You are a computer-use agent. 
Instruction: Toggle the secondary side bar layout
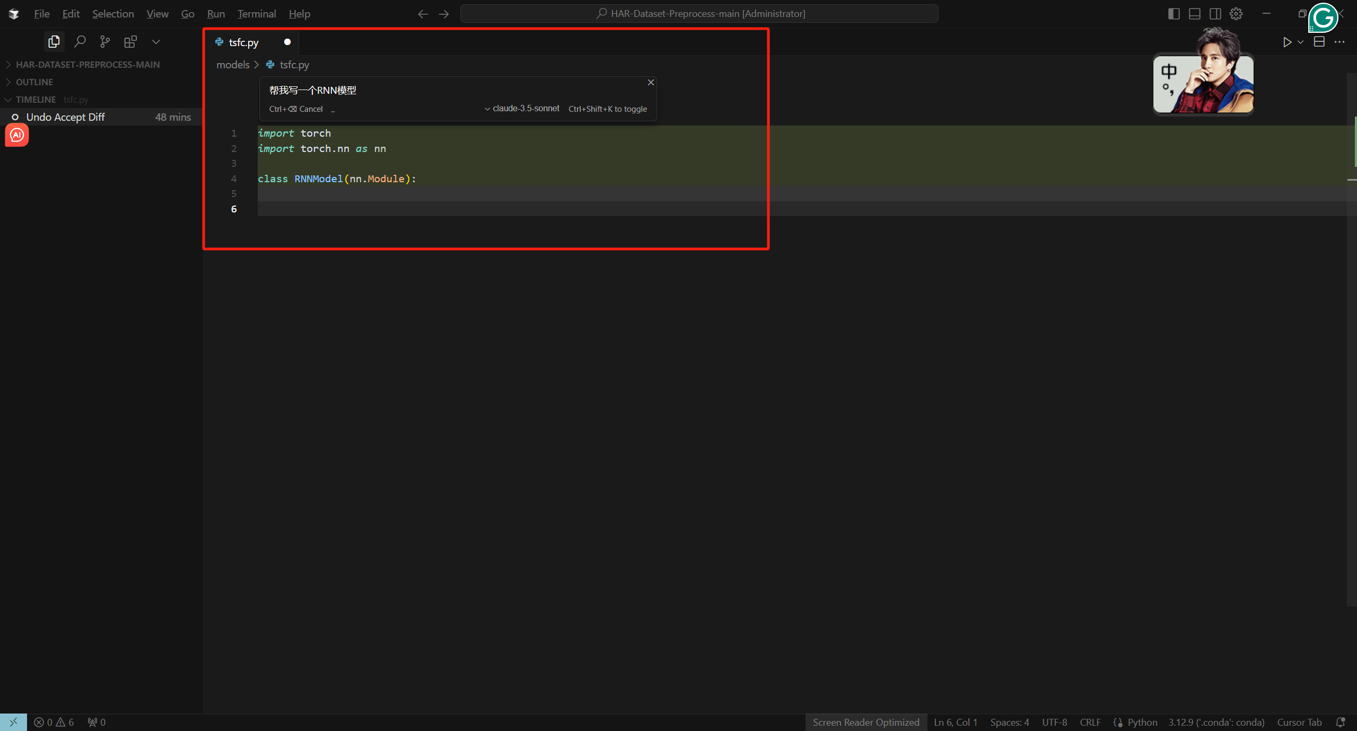click(1215, 14)
